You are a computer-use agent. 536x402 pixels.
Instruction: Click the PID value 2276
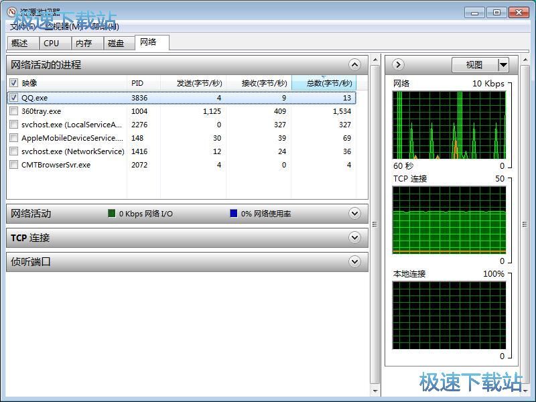point(139,125)
